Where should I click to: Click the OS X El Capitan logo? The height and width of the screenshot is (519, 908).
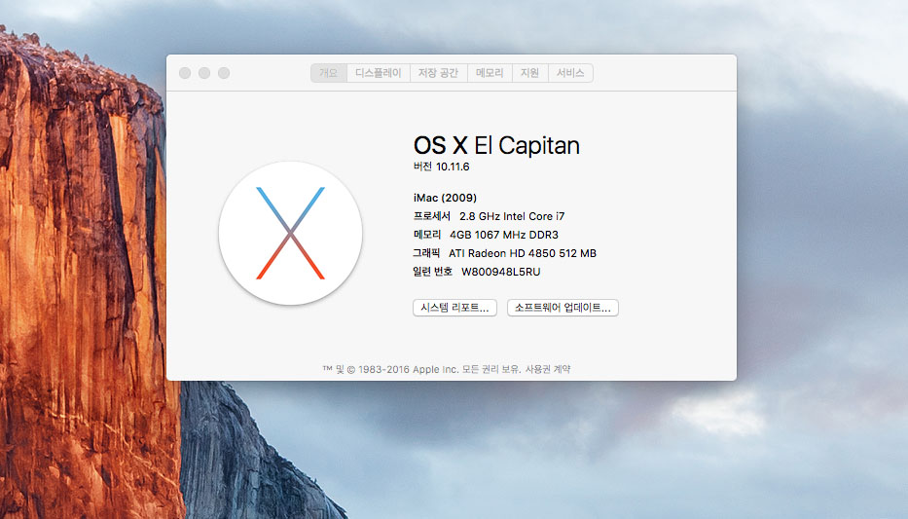point(290,233)
